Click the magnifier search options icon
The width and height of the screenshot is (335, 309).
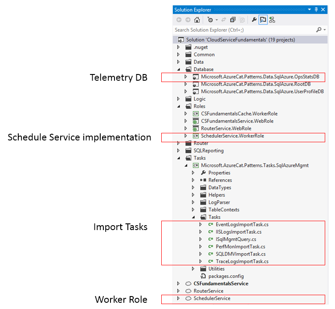click(319, 30)
